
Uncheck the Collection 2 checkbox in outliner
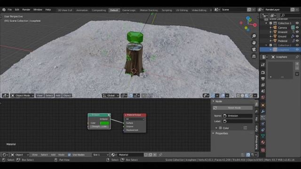[271, 45]
